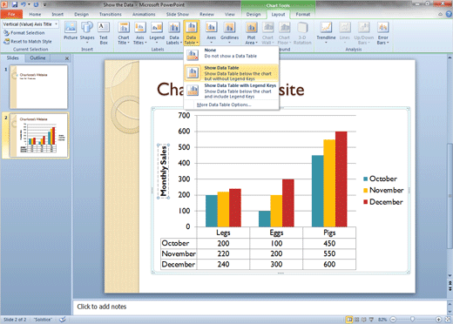Image resolution: width=453 pixels, height=324 pixels.
Task: Choose Show Data Table option
Action: (231, 72)
